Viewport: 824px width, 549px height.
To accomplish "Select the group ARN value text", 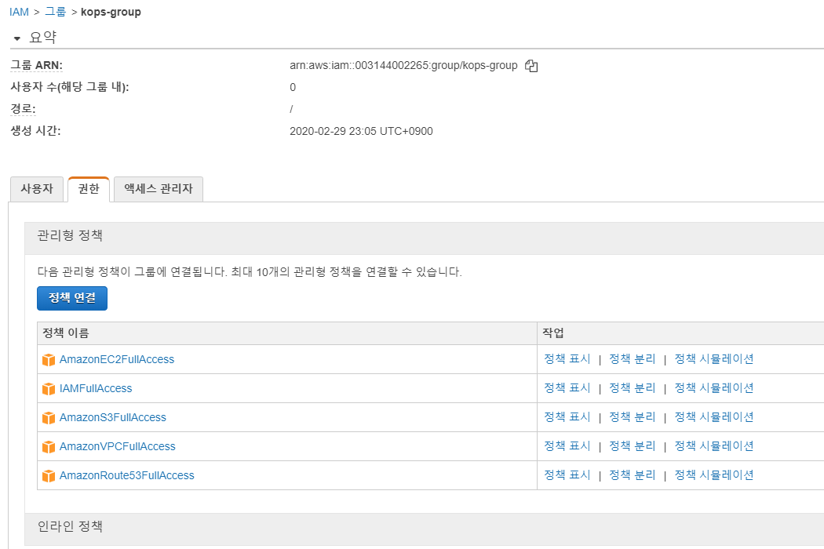I will (x=403, y=66).
